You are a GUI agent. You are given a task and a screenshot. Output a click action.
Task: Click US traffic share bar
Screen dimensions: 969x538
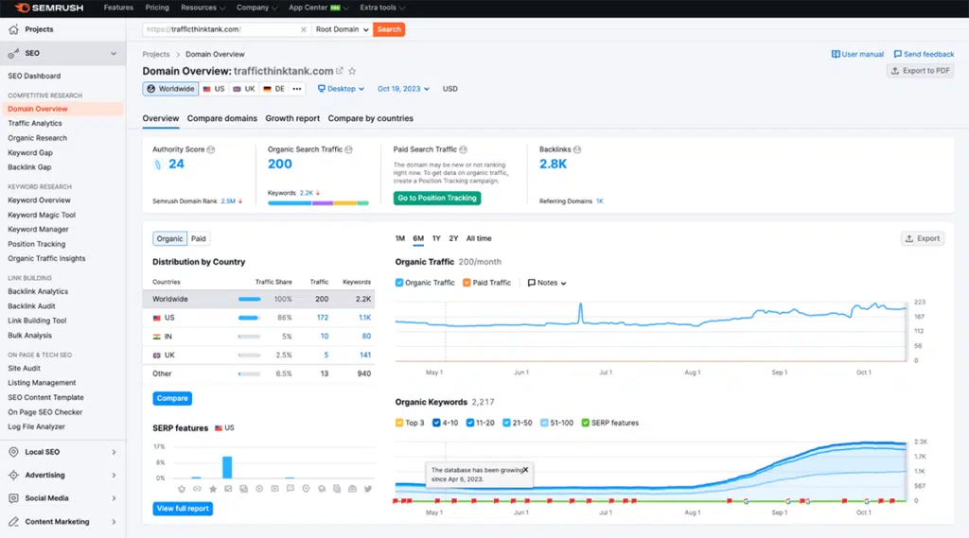click(x=249, y=318)
